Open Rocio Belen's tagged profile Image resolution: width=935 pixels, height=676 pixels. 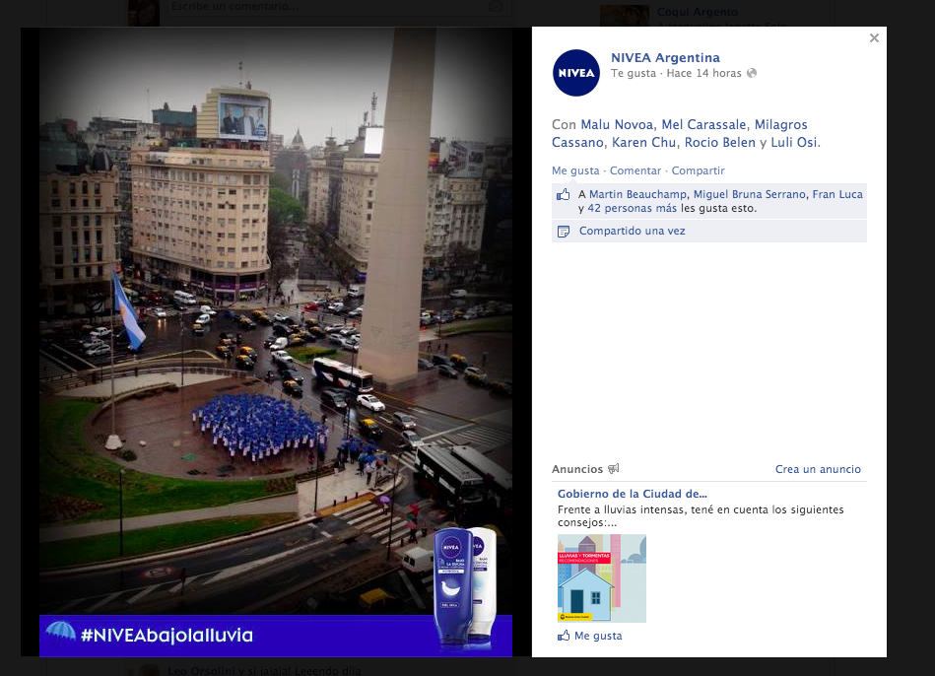pyautogui.click(x=720, y=143)
